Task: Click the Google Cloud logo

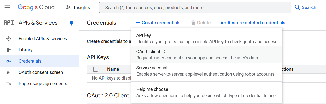Action: [36, 7]
